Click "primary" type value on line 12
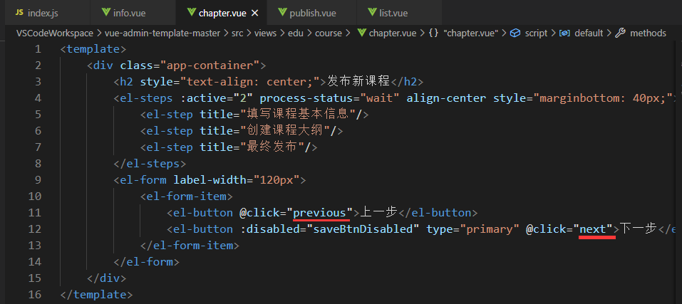682x304 pixels. point(490,229)
